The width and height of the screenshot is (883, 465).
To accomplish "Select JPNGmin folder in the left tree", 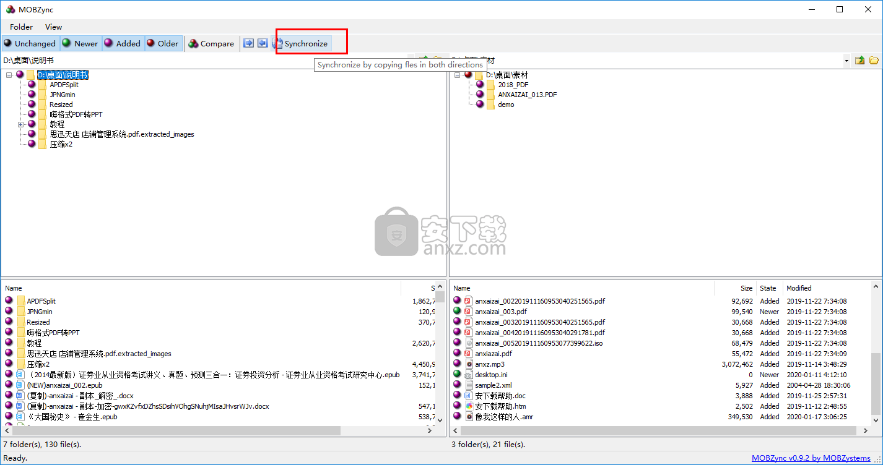I will [63, 95].
